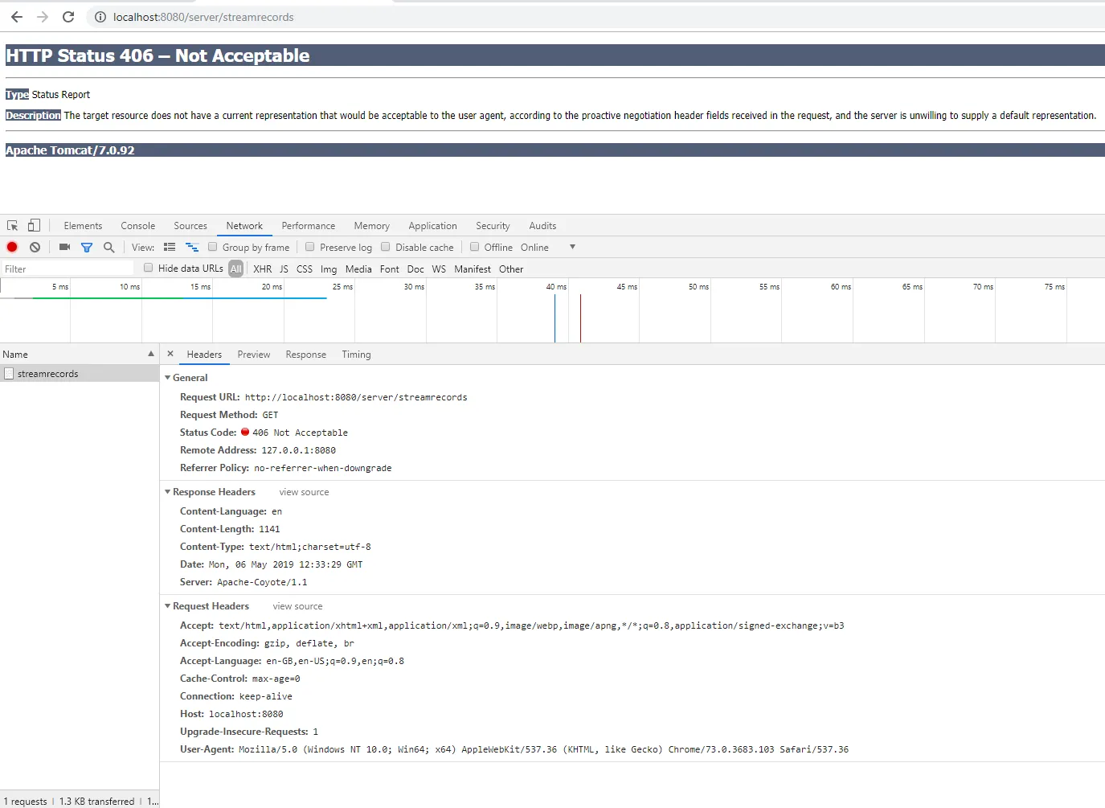Image resolution: width=1105 pixels, height=808 pixels.
Task: Filter requests by Doc
Action: click(415, 269)
